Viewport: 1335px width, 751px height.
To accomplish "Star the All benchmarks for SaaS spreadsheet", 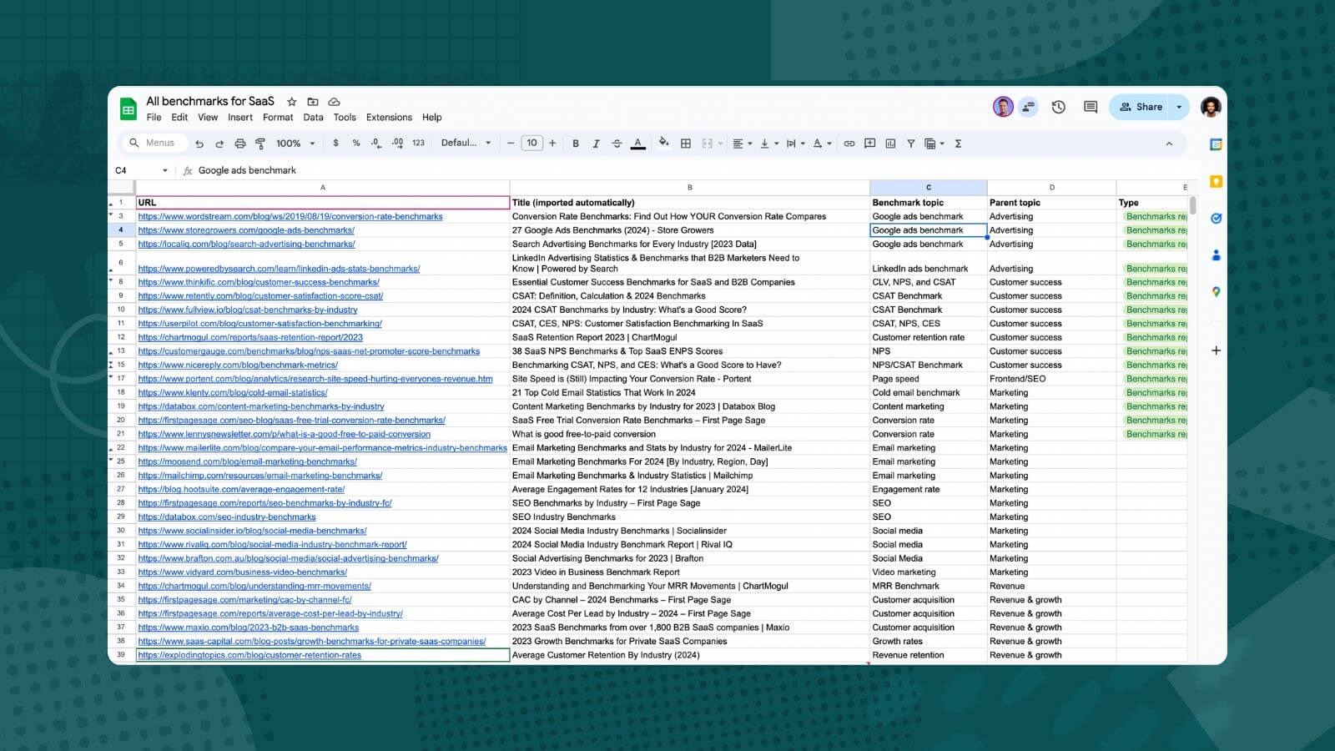I will 291,101.
